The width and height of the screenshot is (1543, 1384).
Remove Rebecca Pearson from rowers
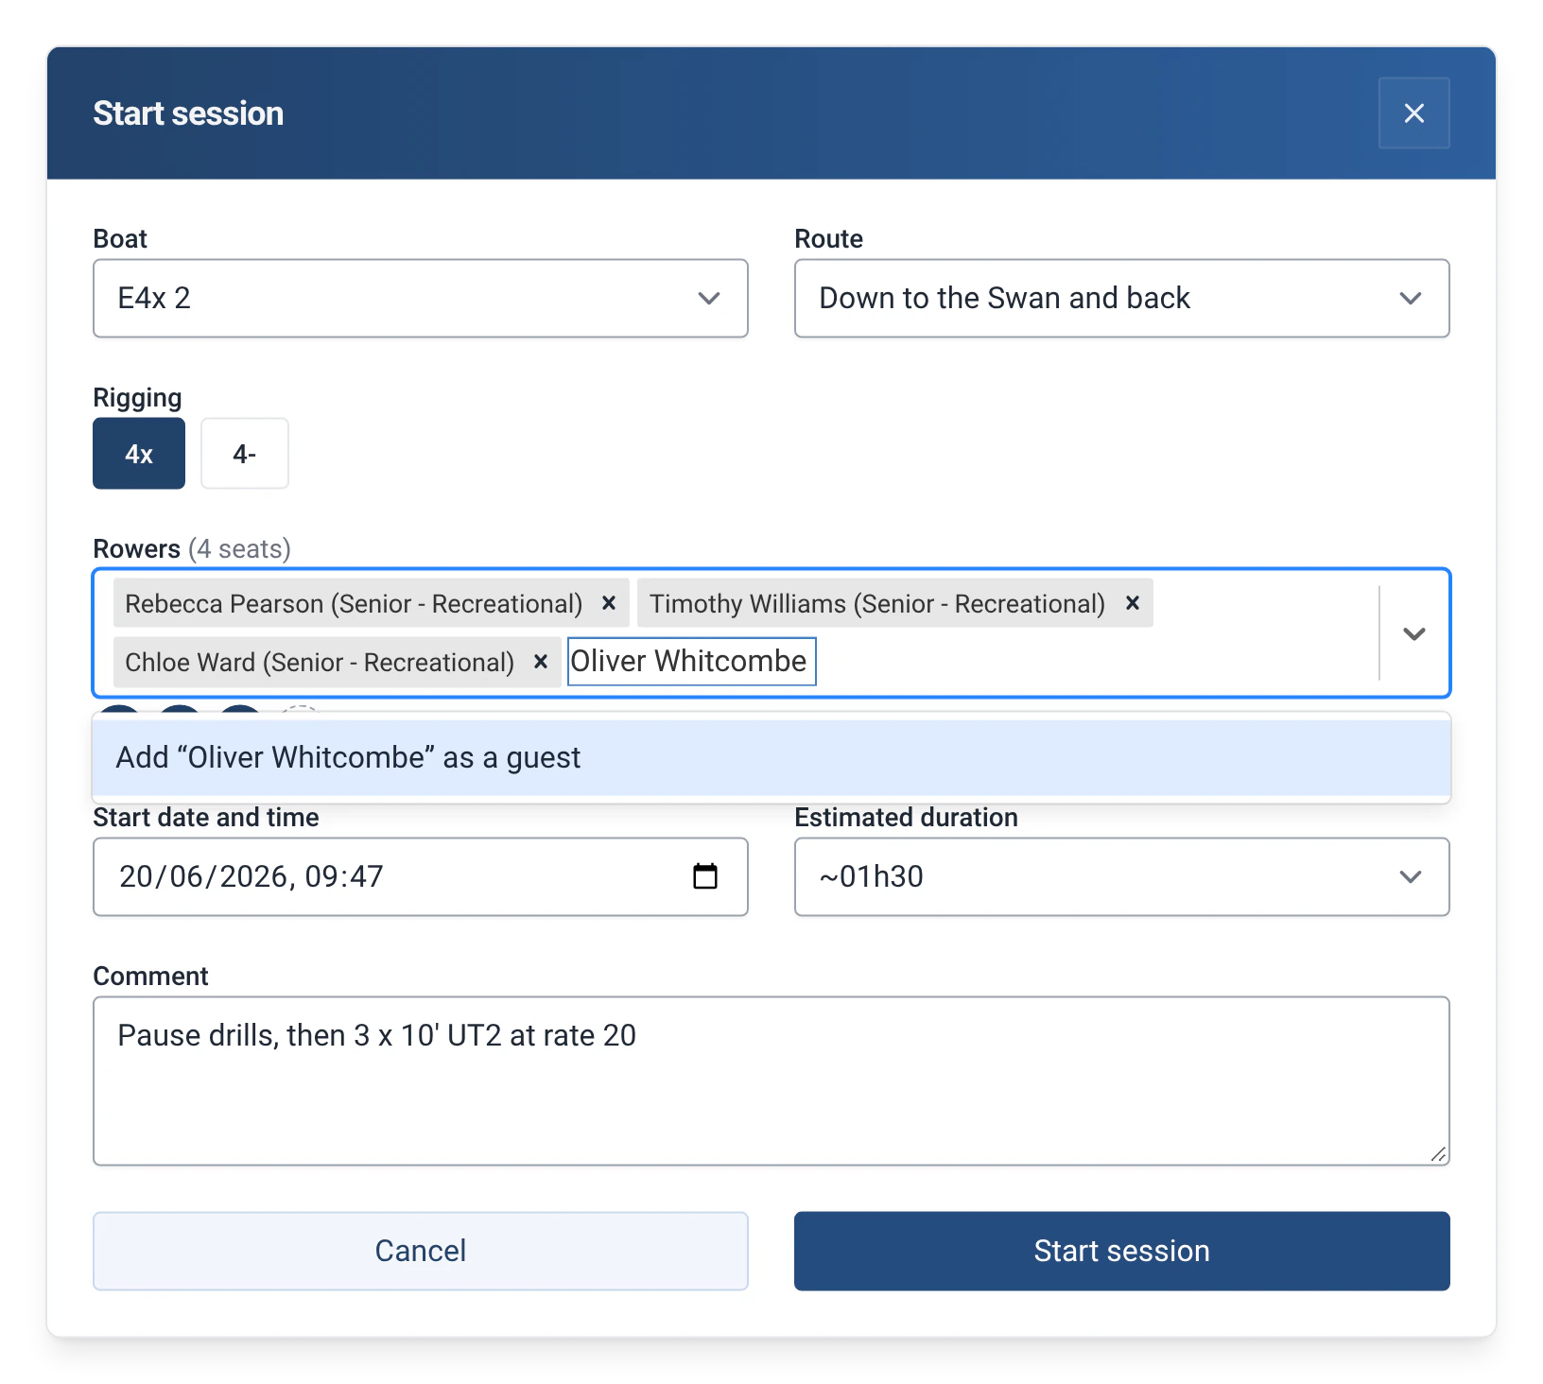tap(609, 603)
